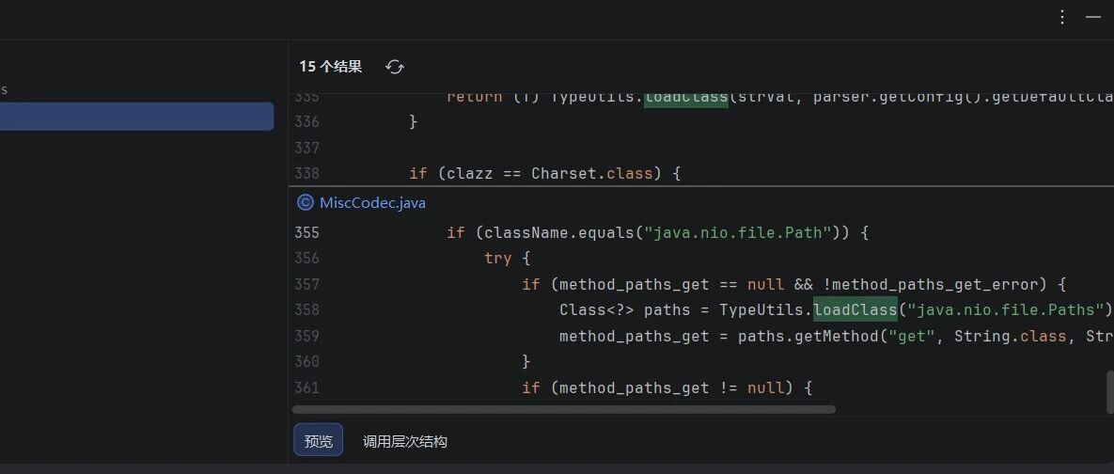Click highlighted loadClass on line 358
The height and width of the screenshot is (474, 1114).
855,309
